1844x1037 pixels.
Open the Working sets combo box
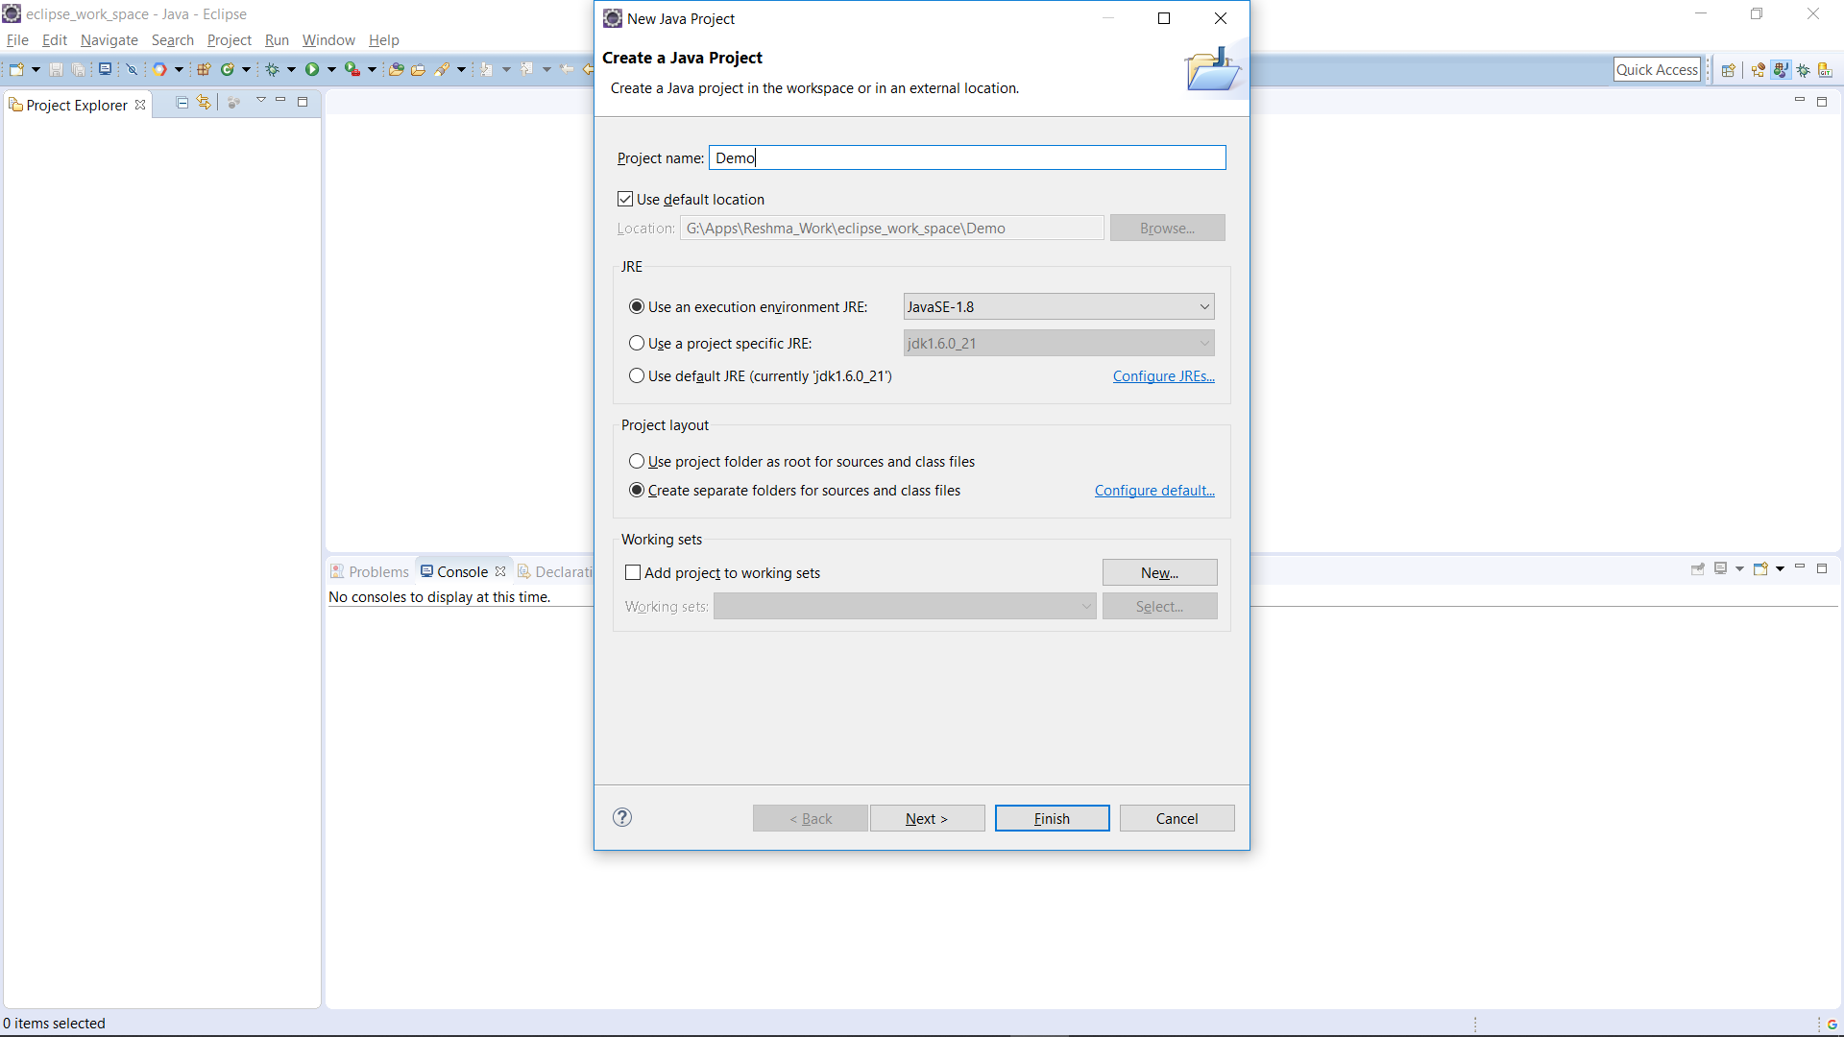pyautogui.click(x=905, y=606)
